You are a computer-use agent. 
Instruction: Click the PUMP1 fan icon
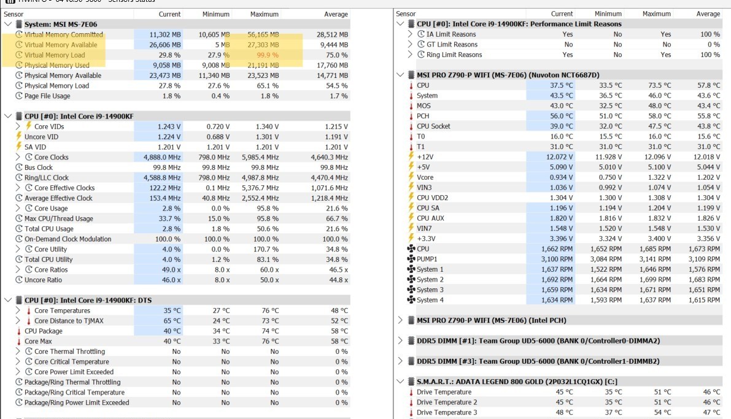pos(411,259)
